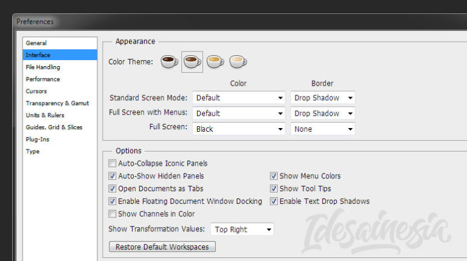
Task: Uncheck Enable Text Drop Shadows
Action: 274,202
